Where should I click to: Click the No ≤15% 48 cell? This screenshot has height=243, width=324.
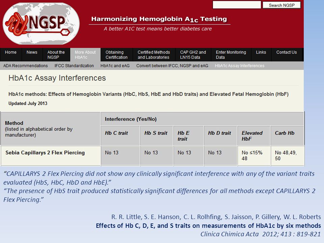coord(254,156)
